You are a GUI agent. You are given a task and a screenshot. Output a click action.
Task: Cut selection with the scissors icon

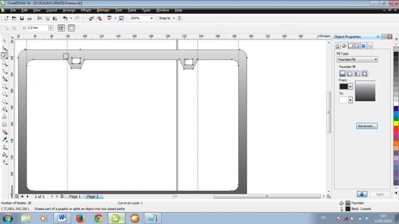pos(39,18)
